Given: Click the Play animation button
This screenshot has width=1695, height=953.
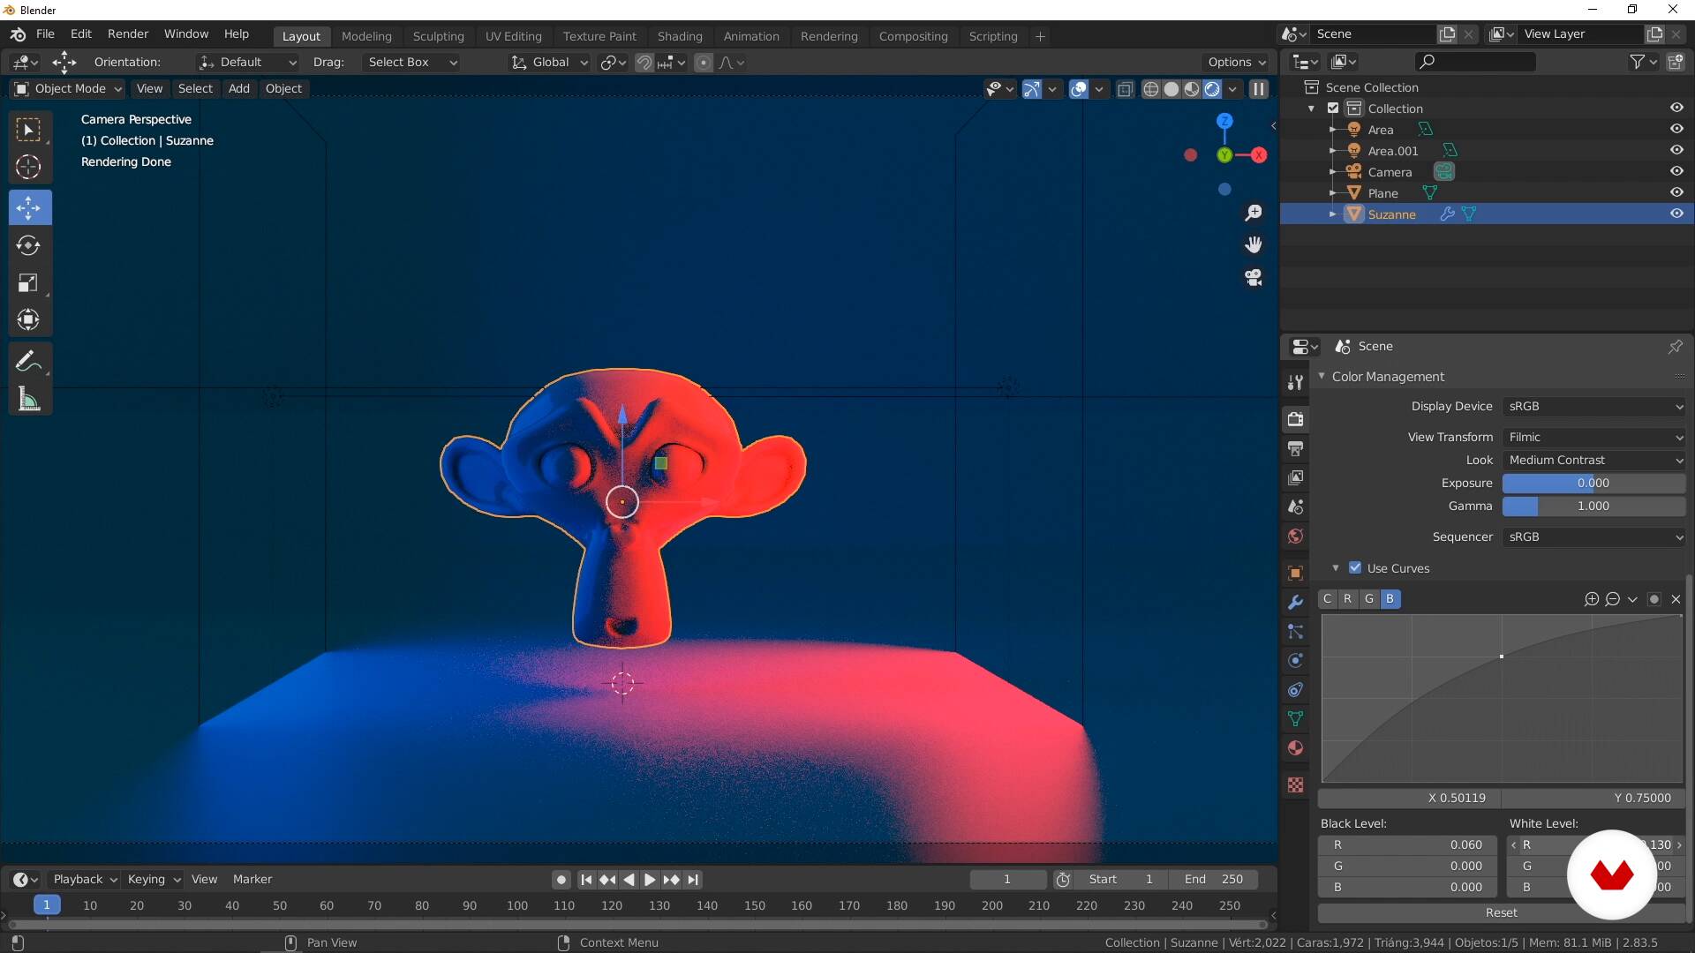Looking at the screenshot, I should 649,879.
